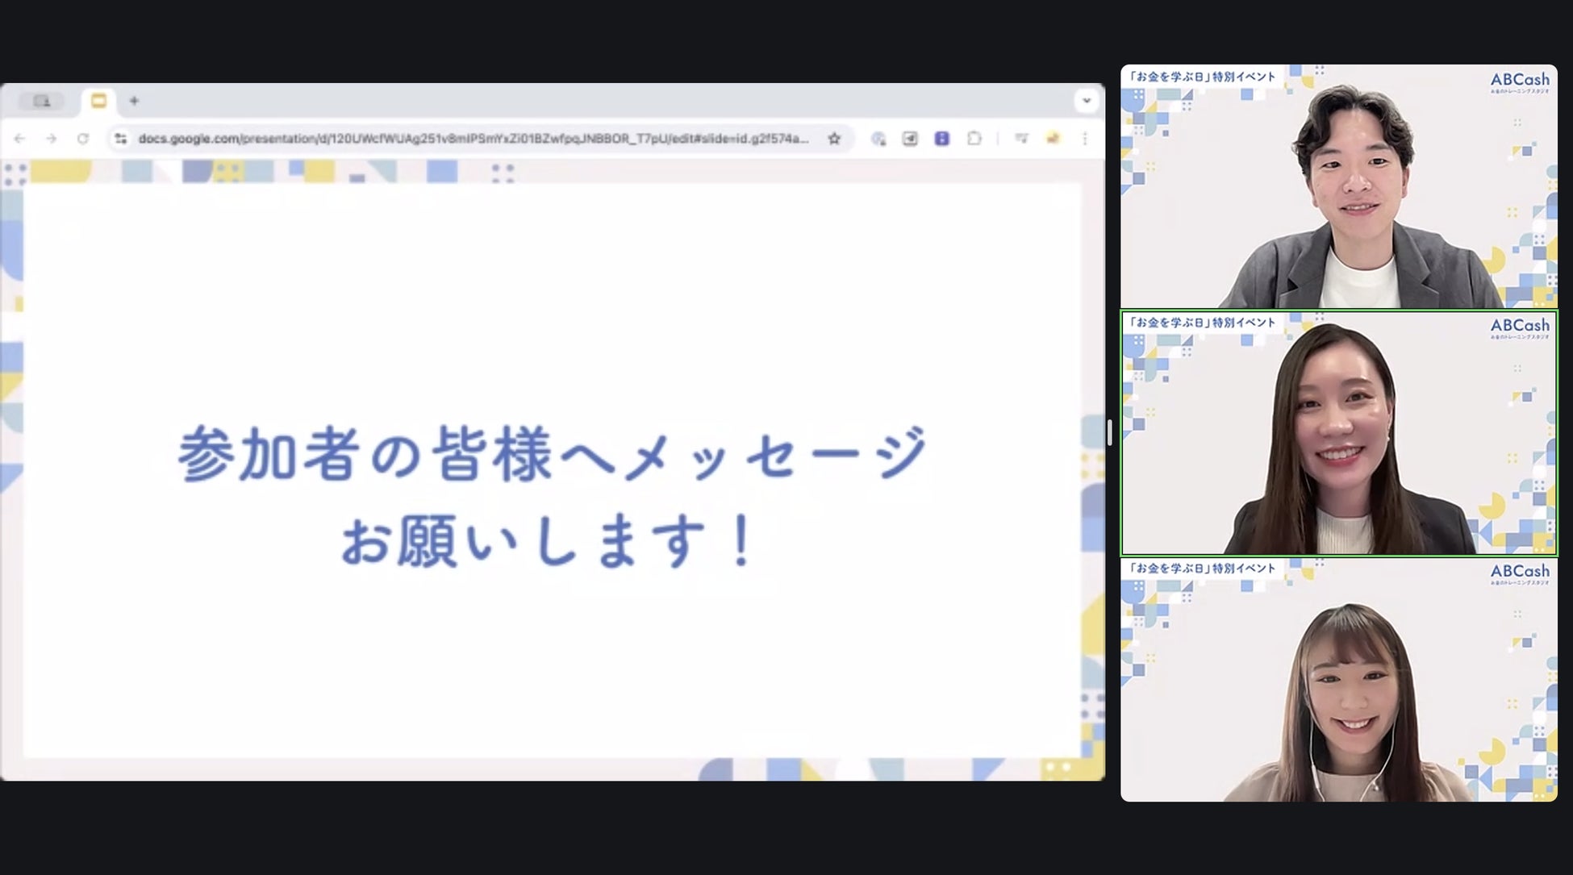The height and width of the screenshot is (875, 1573).
Task: Open Chrome's three-dot menu
Action: pyautogui.click(x=1085, y=139)
